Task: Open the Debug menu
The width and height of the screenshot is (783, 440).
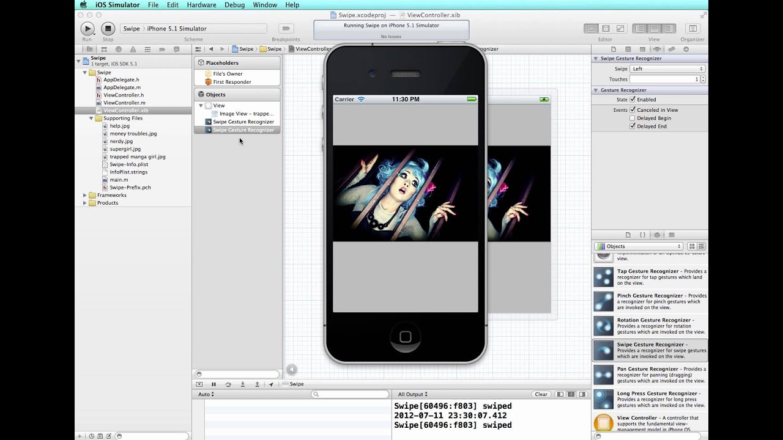Action: point(234,5)
